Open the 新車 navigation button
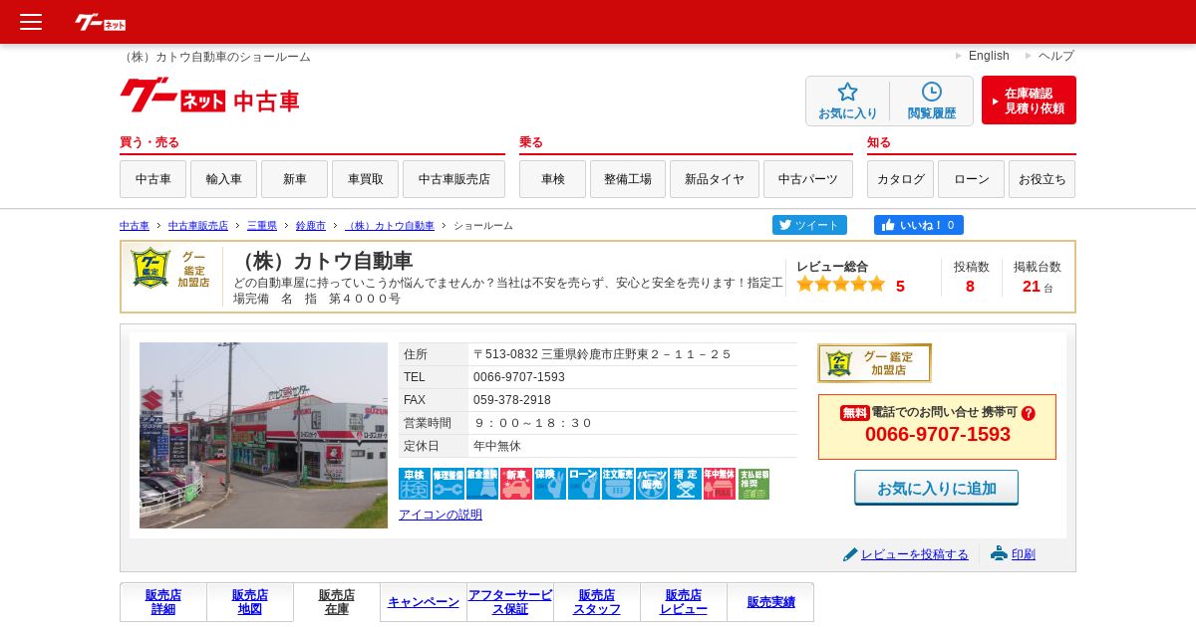1196x627 pixels. pyautogui.click(x=294, y=179)
